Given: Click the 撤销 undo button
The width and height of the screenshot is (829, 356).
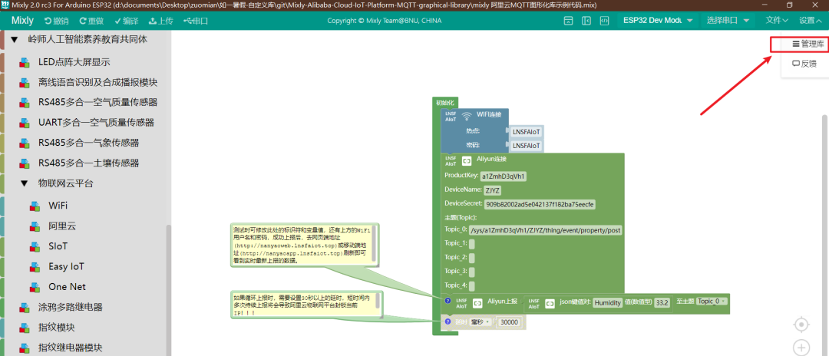Looking at the screenshot, I should pos(57,21).
